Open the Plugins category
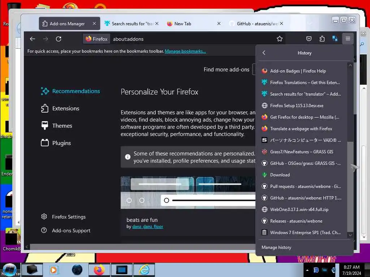370x277 pixels. [x=56, y=143]
